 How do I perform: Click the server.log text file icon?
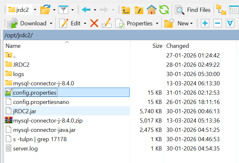9,148
